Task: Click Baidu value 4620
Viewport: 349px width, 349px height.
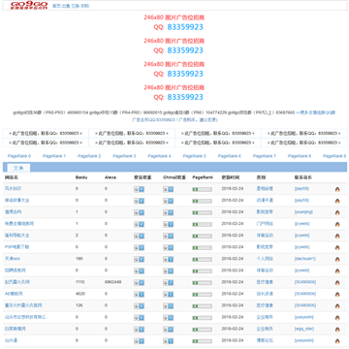Action: tap(80, 294)
